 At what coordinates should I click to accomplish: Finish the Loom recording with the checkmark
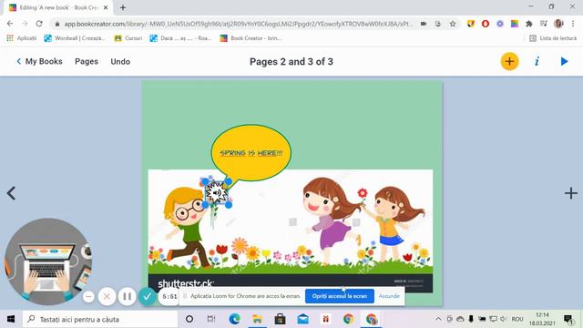pyautogui.click(x=148, y=296)
